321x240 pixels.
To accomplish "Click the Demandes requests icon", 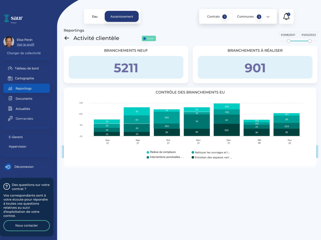I will (10, 119).
